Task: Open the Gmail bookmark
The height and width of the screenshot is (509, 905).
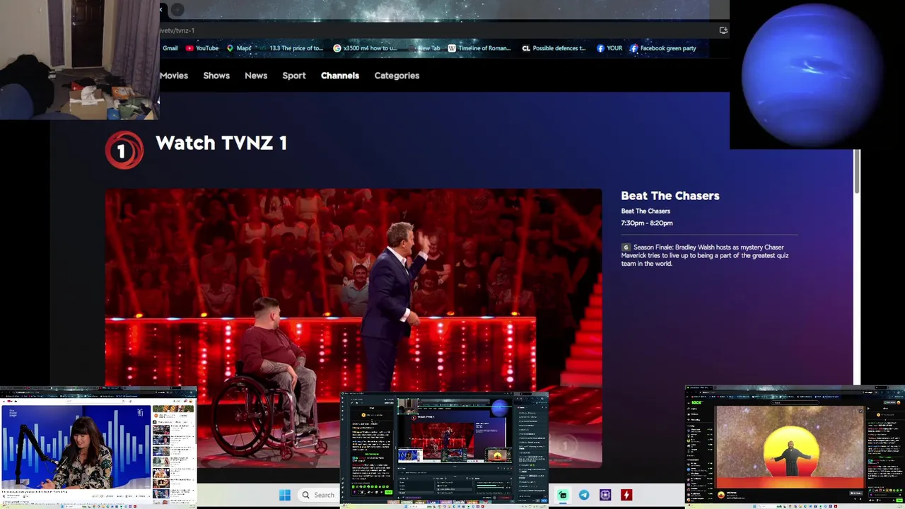Action: [170, 48]
